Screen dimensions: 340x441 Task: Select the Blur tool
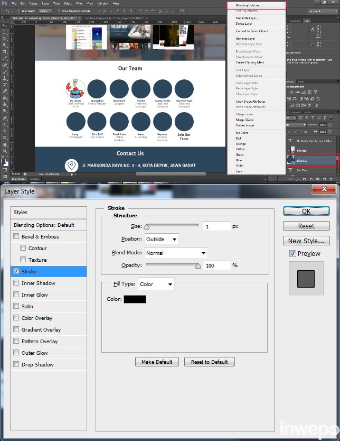point(5,104)
